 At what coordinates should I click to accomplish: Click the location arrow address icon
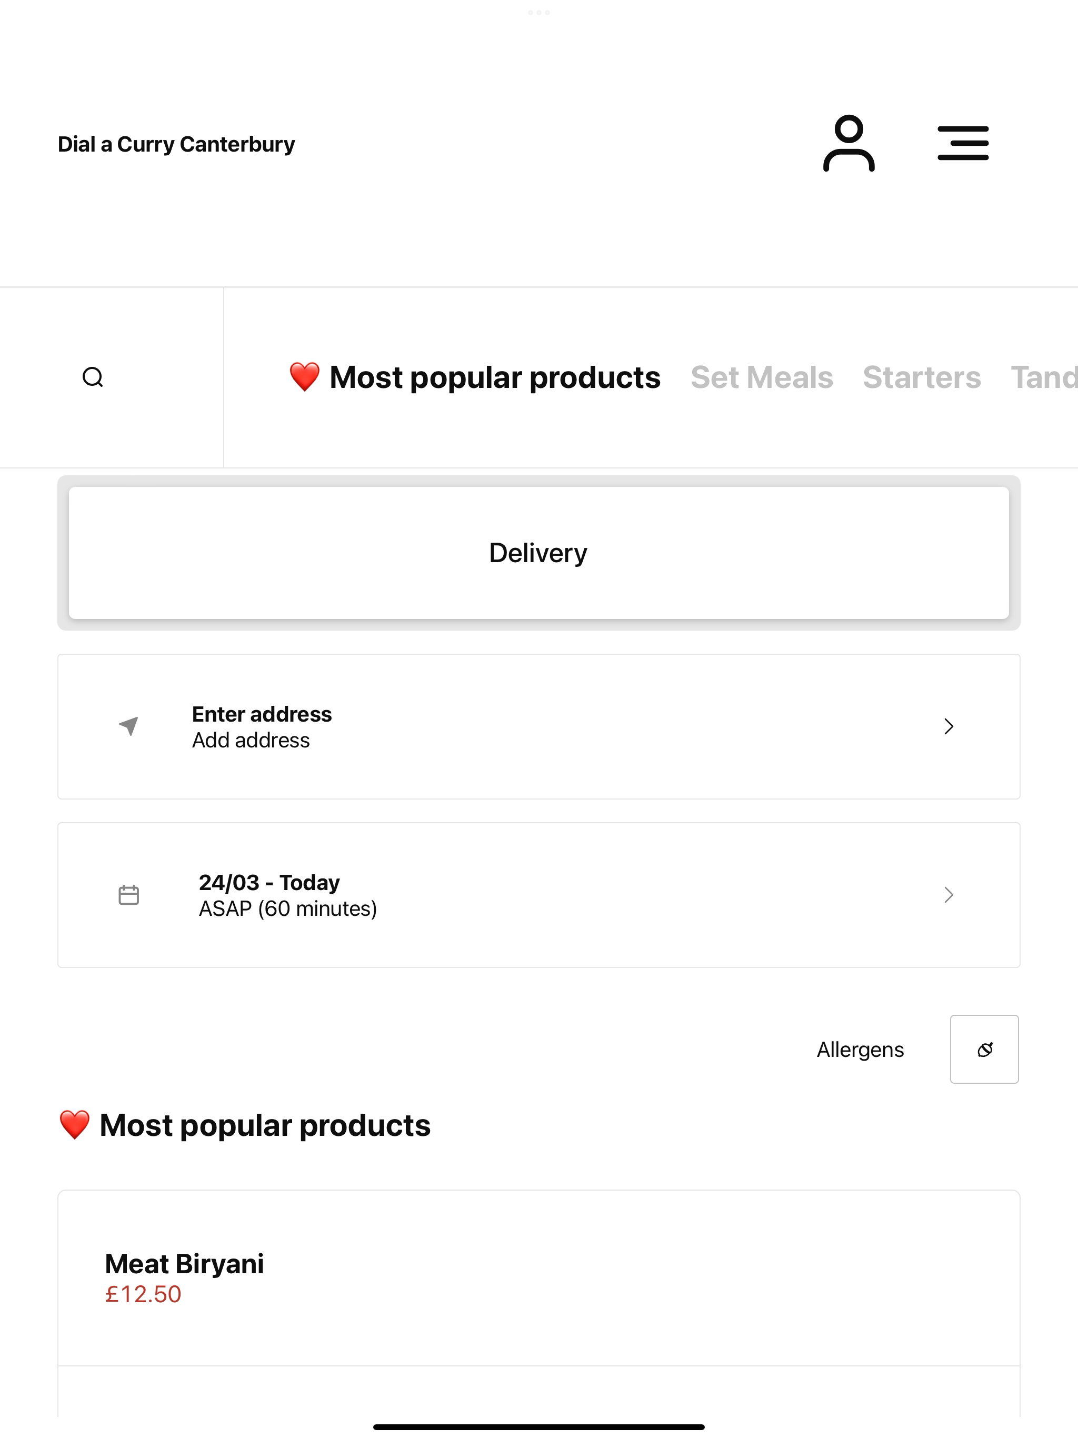(129, 726)
